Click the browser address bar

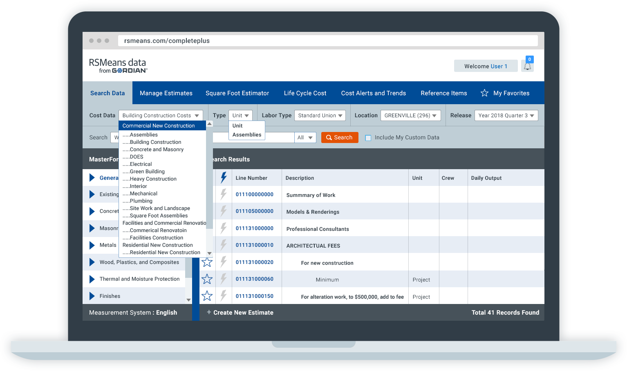[x=328, y=41]
